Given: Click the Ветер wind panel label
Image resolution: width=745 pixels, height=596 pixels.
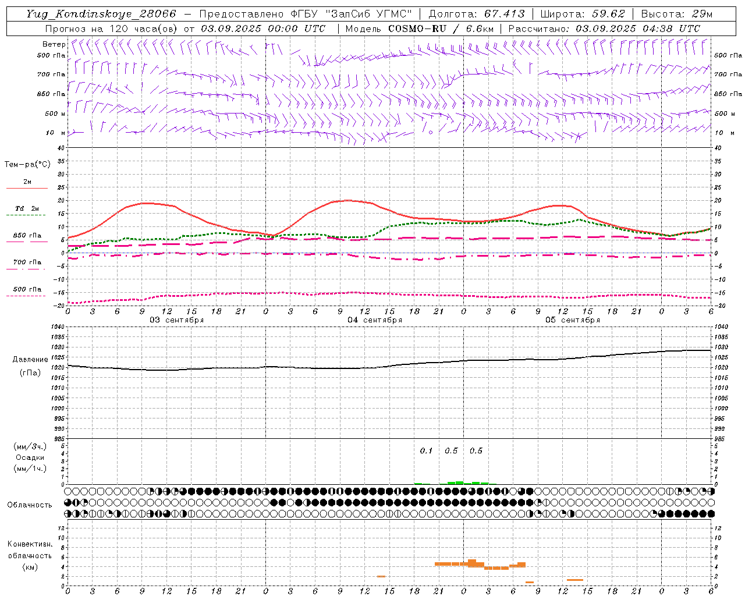Looking at the screenshot, I should pos(54,44).
